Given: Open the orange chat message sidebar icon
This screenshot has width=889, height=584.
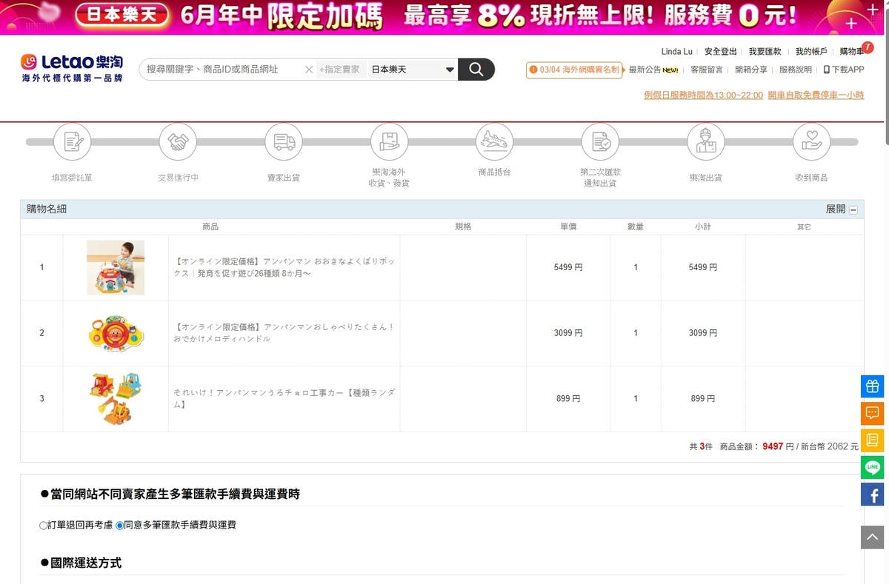Looking at the screenshot, I should point(872,413).
